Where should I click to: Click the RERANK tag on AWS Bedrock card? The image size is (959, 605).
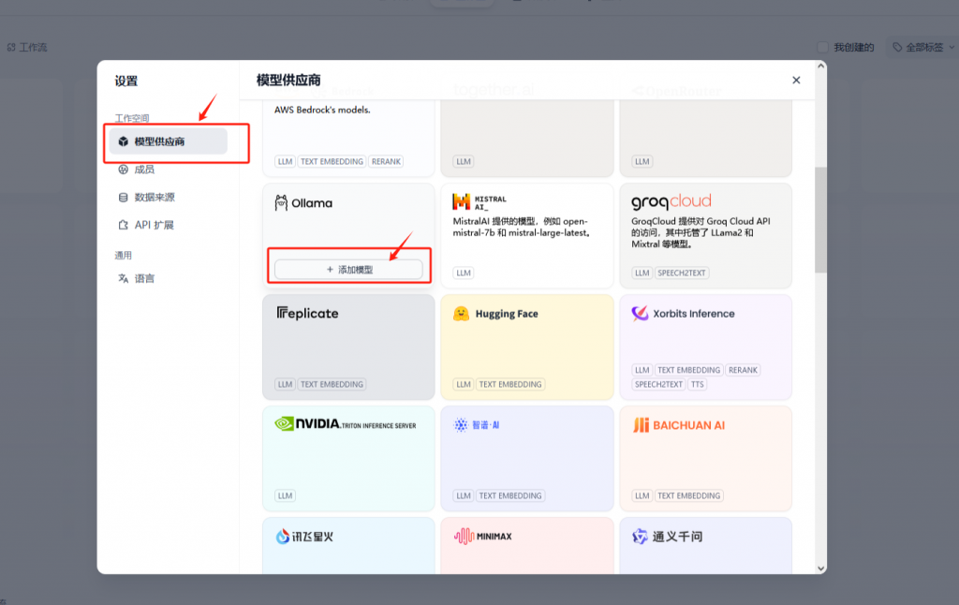386,161
